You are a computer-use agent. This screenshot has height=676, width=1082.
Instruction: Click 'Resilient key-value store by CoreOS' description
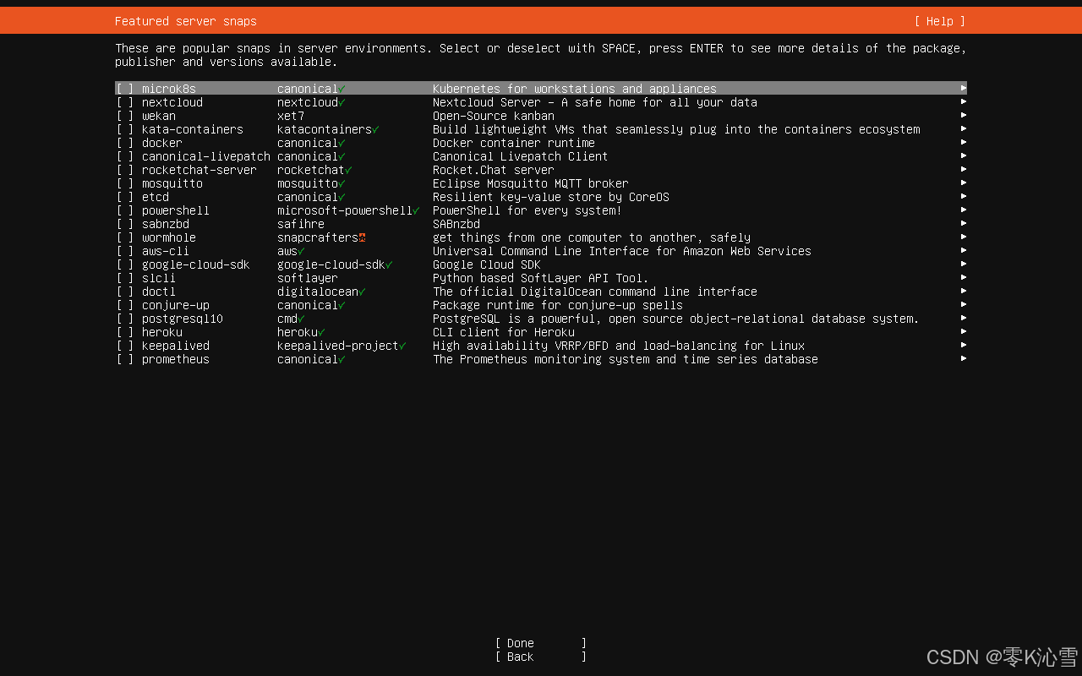point(551,197)
